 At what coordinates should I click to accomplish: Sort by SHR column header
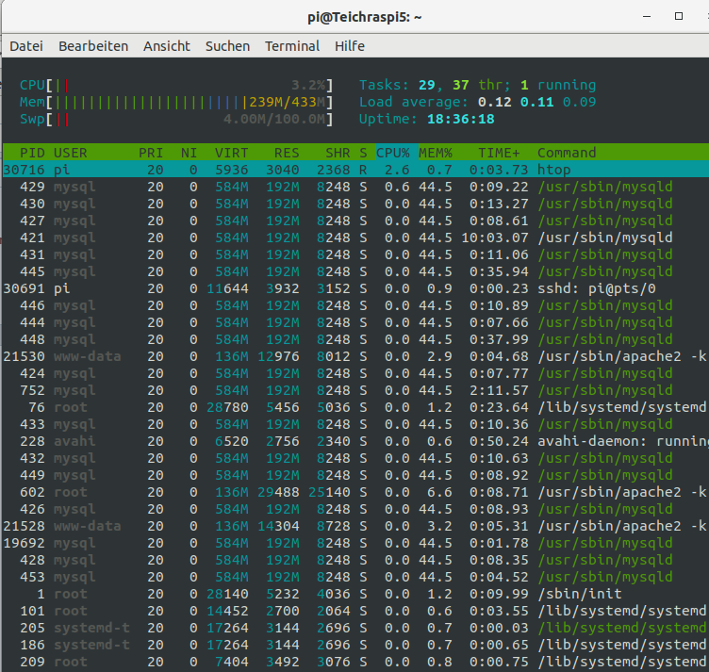338,153
